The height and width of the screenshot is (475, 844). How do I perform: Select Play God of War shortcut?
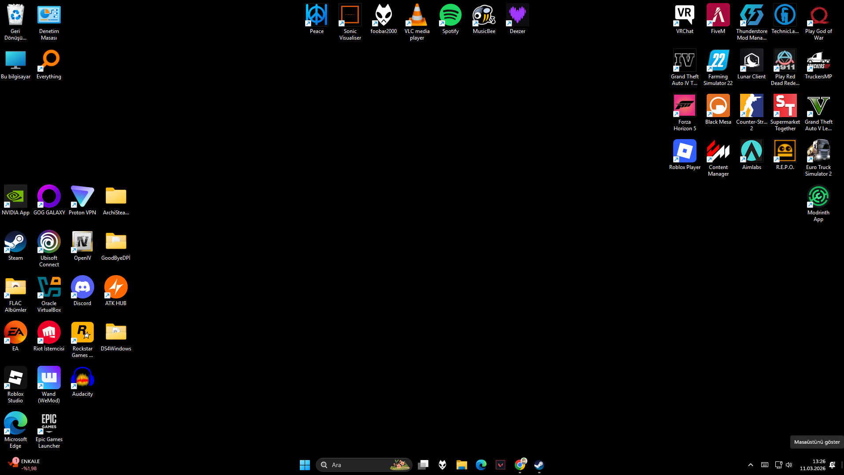pyautogui.click(x=818, y=22)
